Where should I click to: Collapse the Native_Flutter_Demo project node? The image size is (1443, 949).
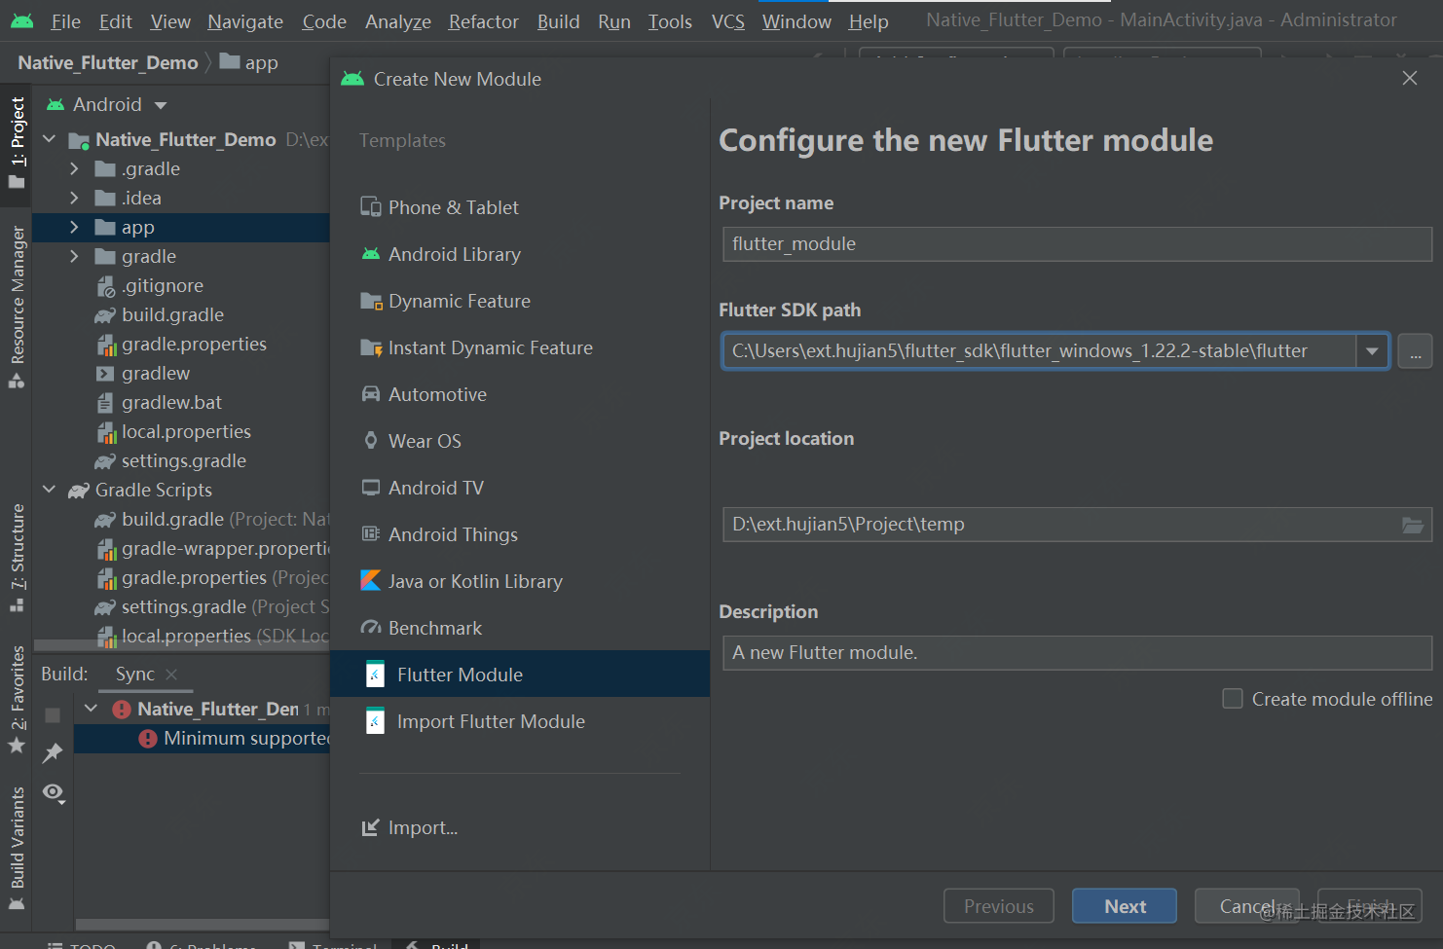(x=50, y=139)
